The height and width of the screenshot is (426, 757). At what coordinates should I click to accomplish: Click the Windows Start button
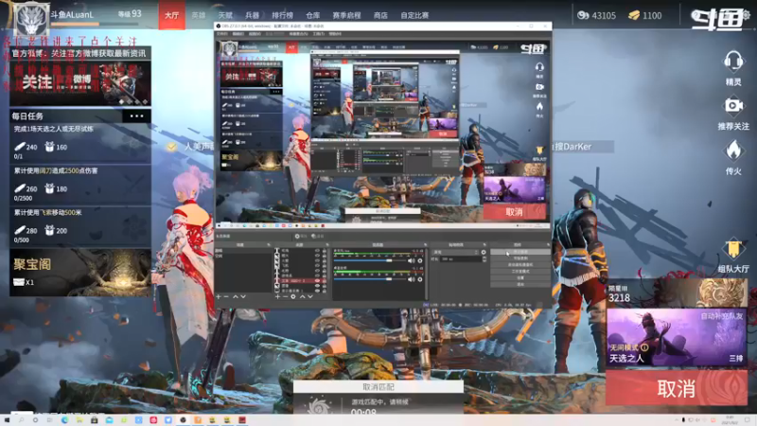[7, 420]
